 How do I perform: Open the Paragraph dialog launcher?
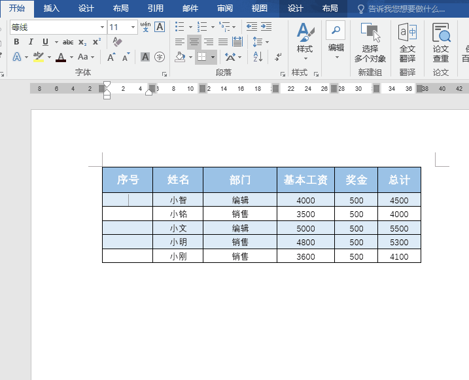point(283,74)
